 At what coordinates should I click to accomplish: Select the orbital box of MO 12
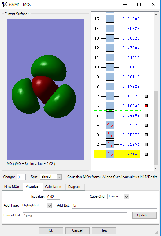(110, 48)
